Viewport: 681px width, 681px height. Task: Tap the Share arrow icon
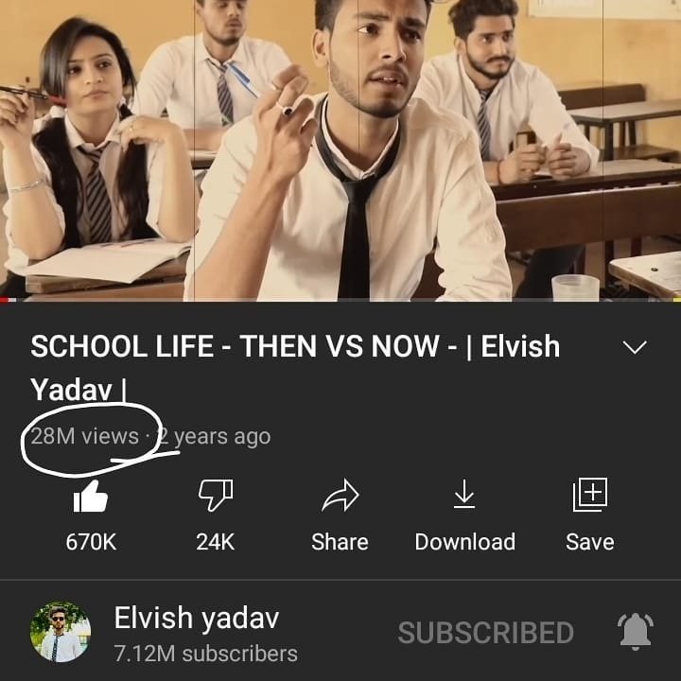(340, 495)
